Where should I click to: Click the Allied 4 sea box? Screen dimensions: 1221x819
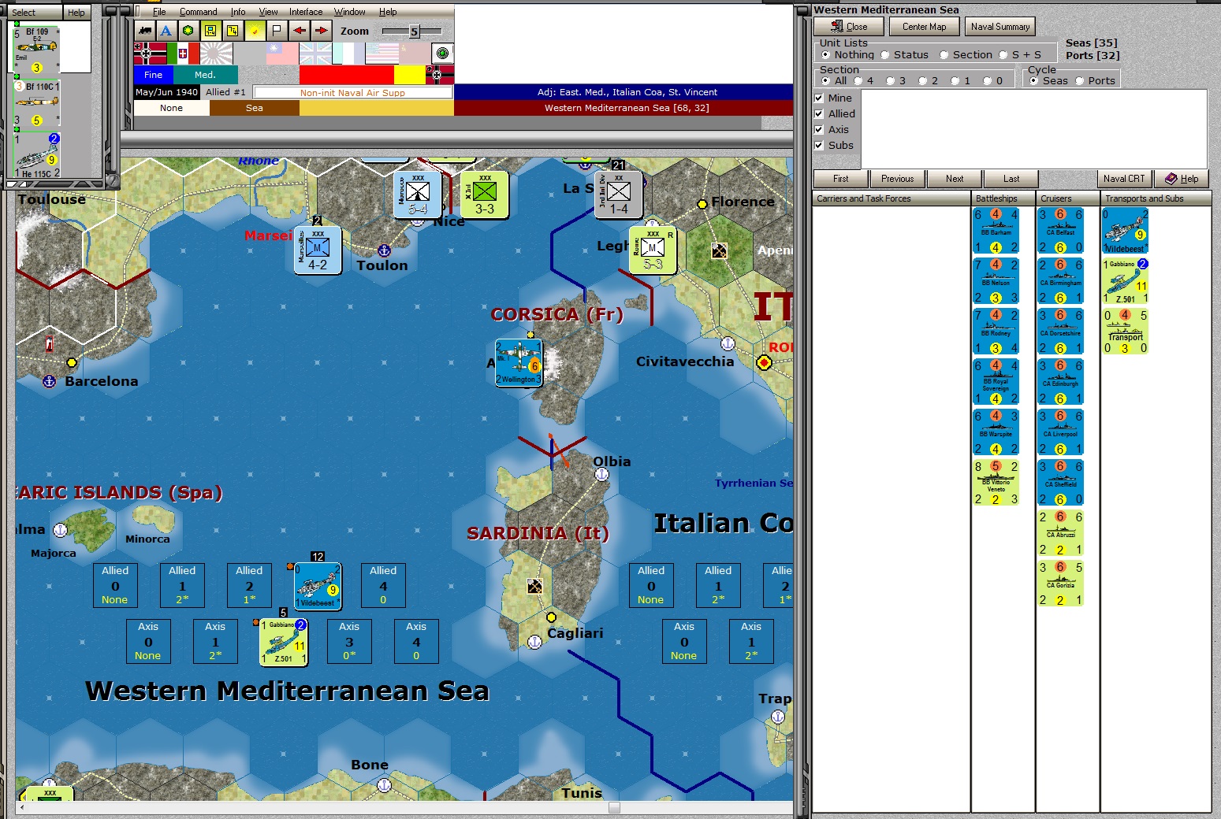[x=383, y=585]
